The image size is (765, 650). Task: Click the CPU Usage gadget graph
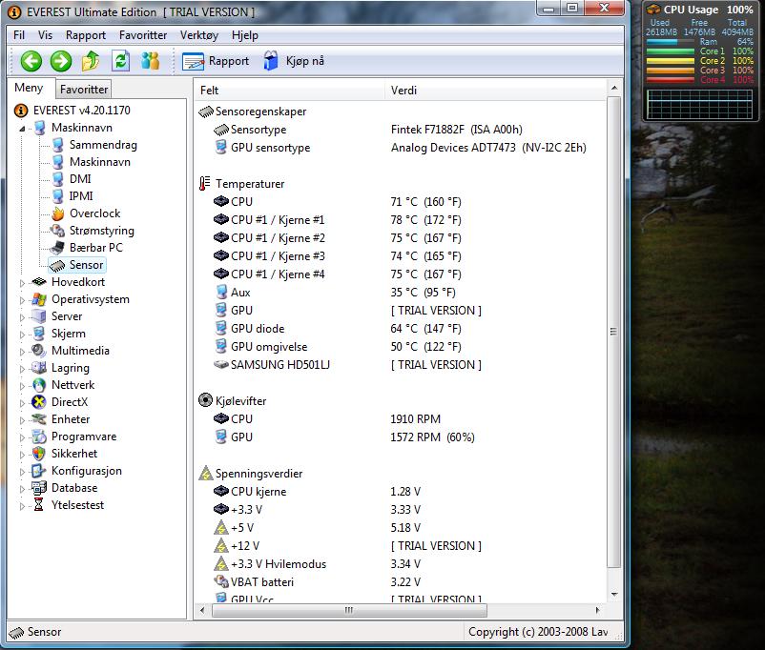699,103
